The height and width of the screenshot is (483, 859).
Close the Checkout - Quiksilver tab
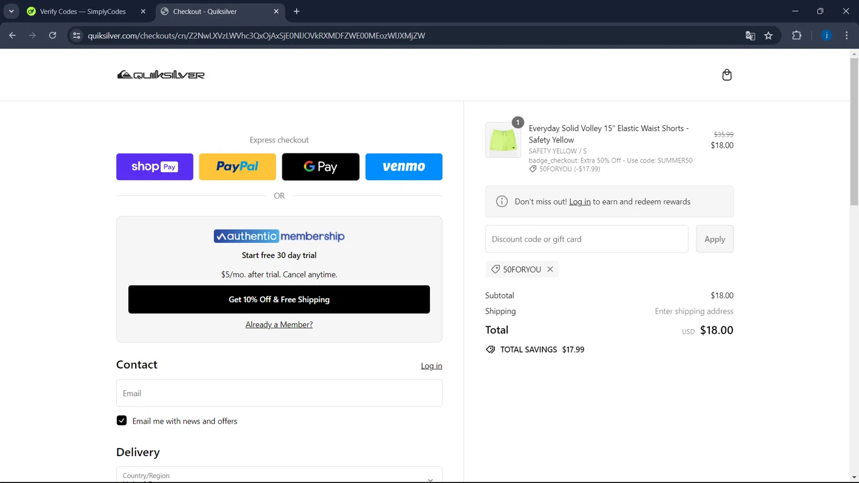click(276, 11)
